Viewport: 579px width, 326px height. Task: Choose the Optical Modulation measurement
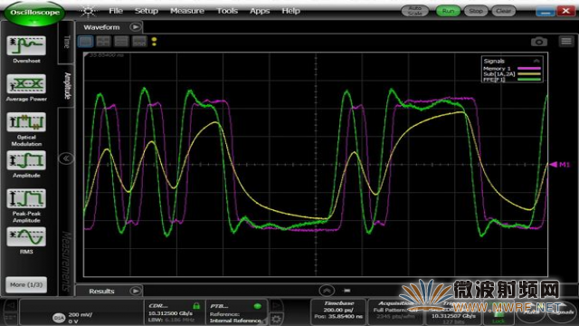click(x=26, y=122)
